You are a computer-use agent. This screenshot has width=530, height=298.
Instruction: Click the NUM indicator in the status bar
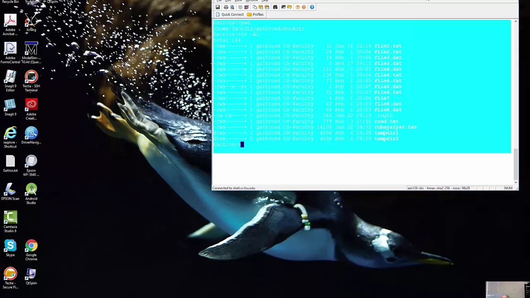click(x=508, y=188)
